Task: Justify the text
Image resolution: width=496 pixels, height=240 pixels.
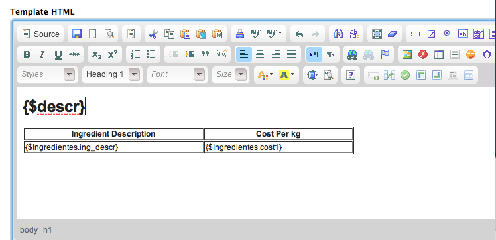Action: click(x=291, y=54)
